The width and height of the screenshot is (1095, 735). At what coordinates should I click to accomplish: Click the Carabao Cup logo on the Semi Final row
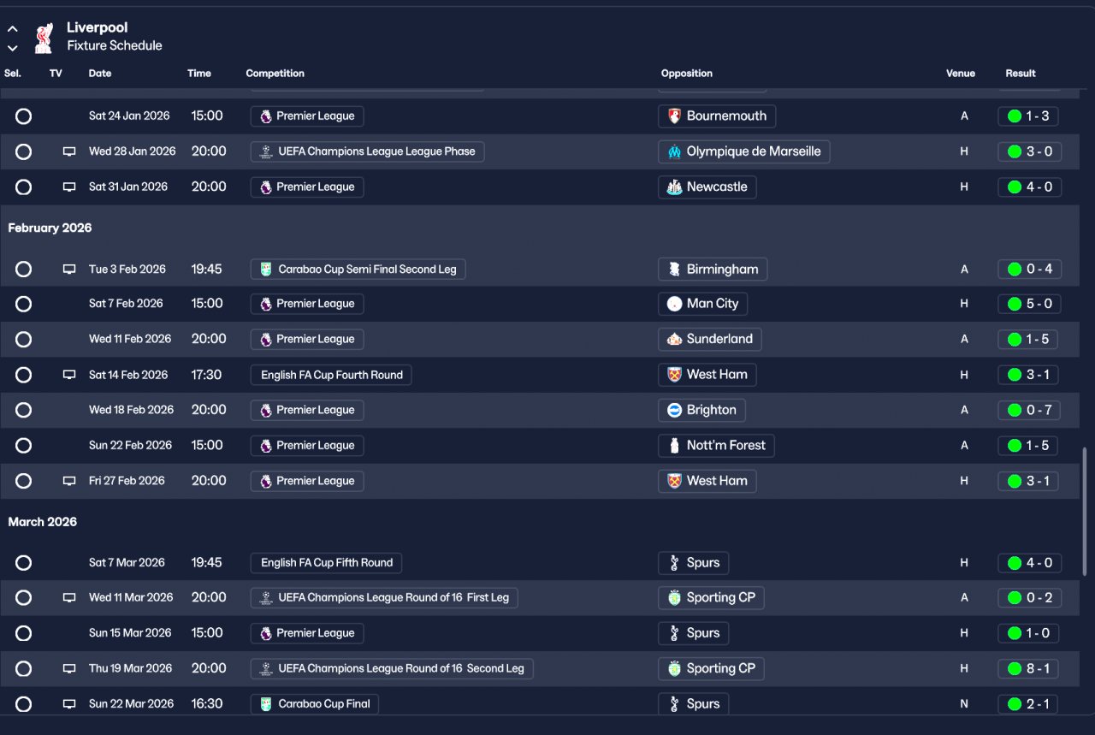click(266, 270)
